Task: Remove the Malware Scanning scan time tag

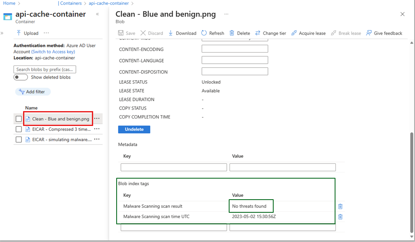Action: coord(340,216)
